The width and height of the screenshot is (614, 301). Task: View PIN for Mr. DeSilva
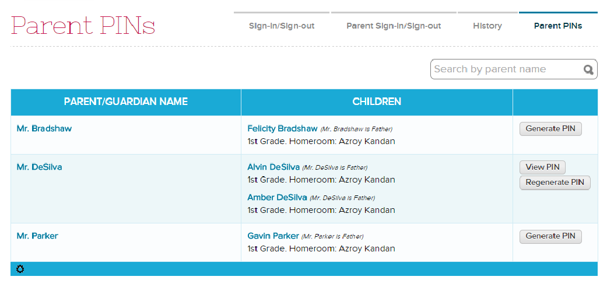point(542,167)
